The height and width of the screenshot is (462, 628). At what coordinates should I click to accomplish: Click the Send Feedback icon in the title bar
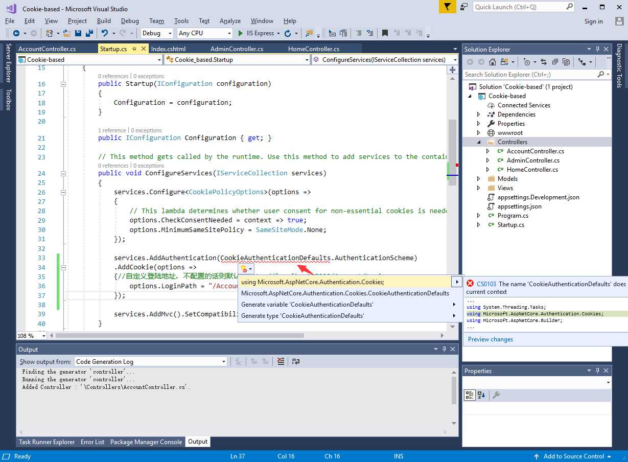tap(464, 7)
